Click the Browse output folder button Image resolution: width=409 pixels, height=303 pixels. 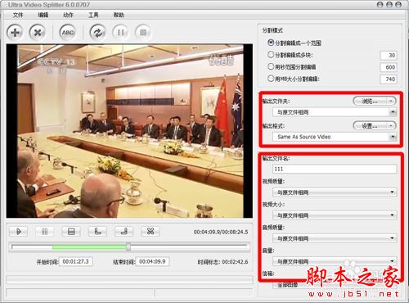pos(371,101)
